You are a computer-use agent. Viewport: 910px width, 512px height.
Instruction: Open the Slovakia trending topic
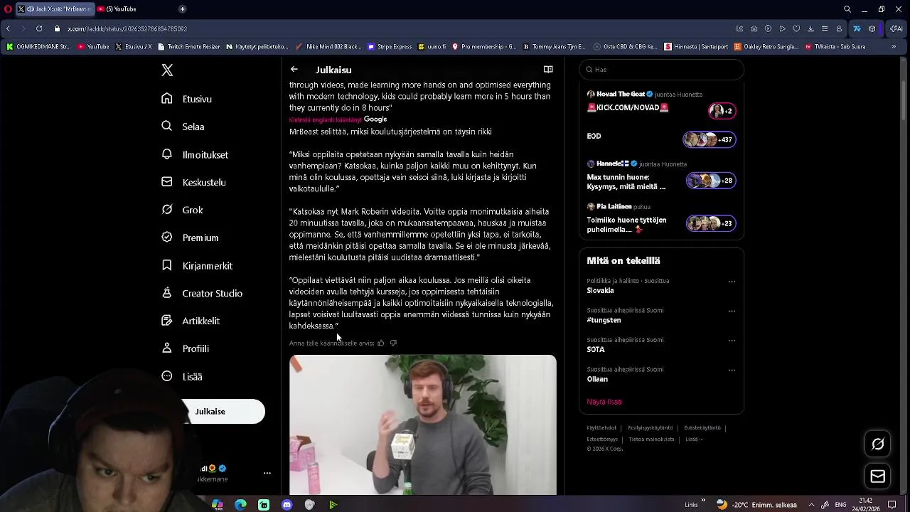(600, 290)
